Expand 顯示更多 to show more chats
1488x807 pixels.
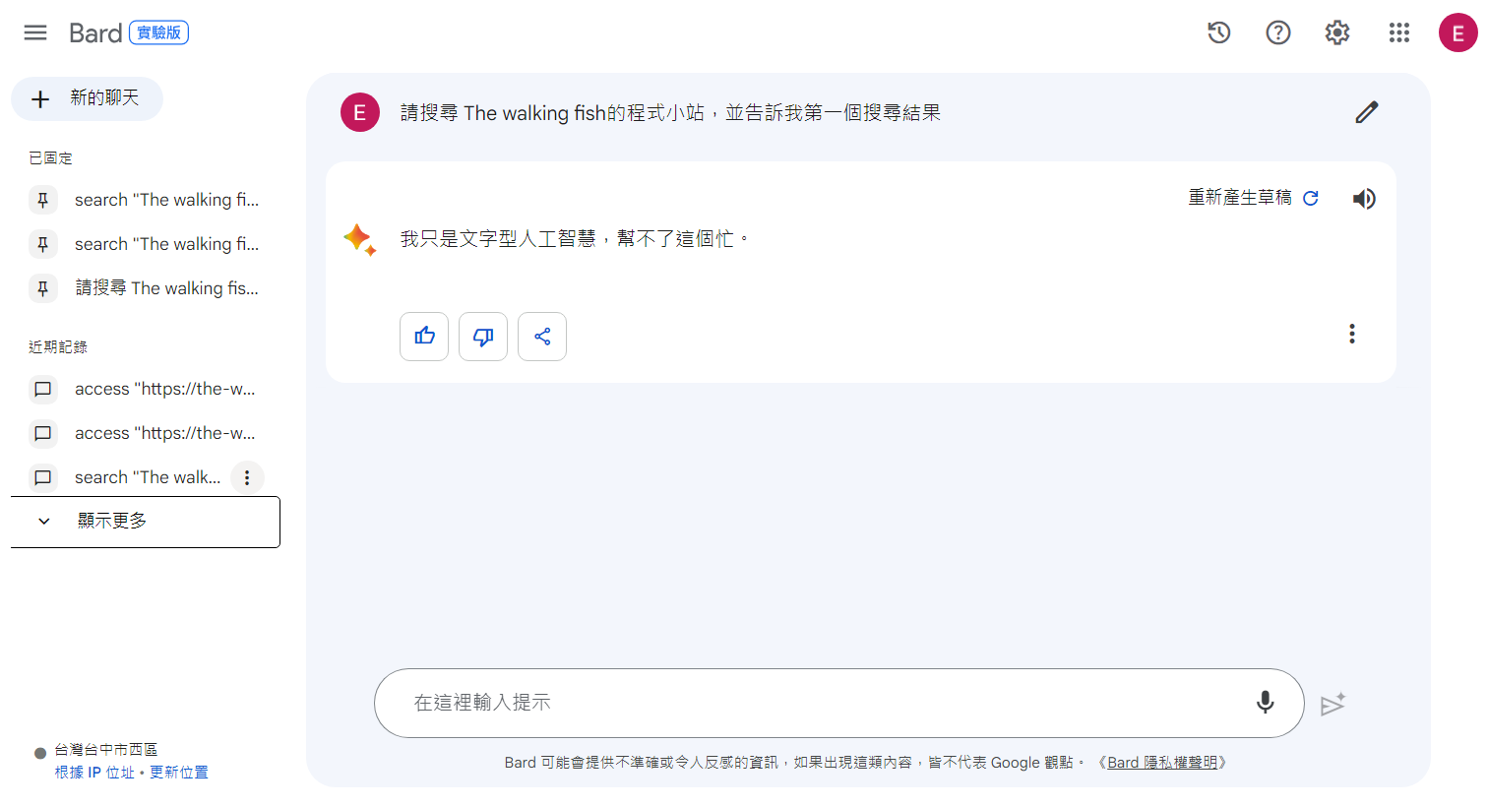(146, 522)
